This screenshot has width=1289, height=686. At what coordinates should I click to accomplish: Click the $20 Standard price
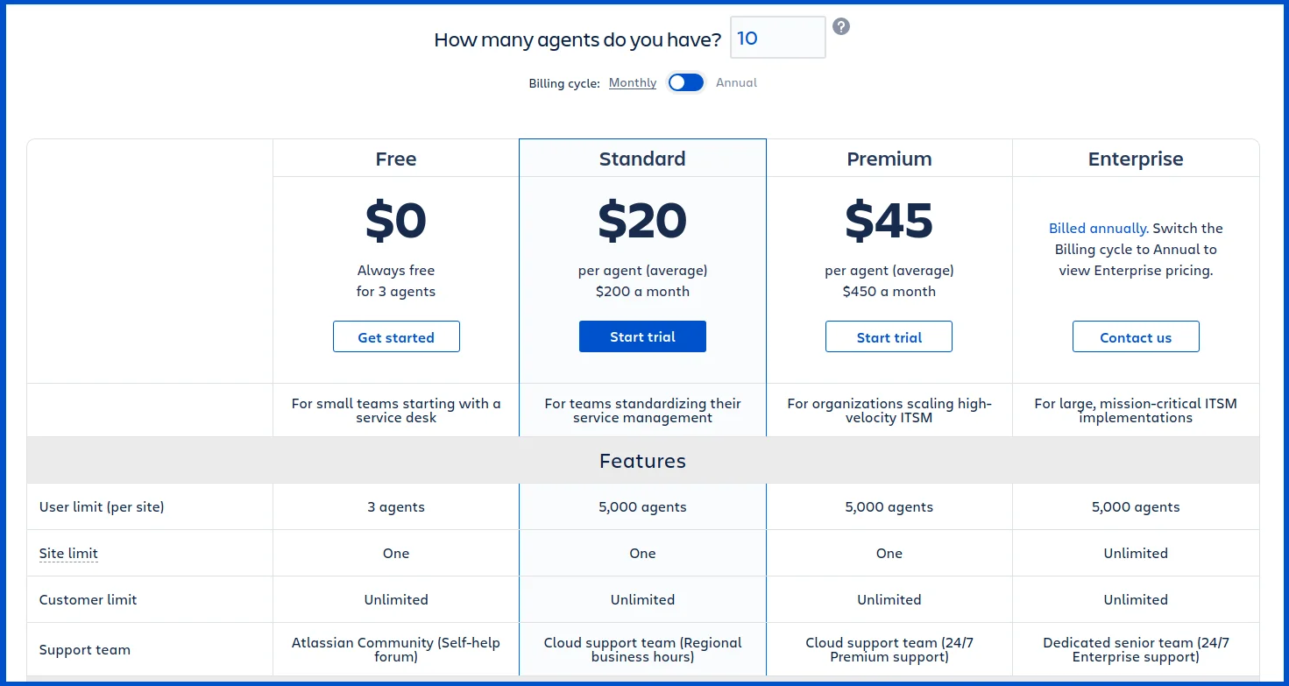[642, 221]
